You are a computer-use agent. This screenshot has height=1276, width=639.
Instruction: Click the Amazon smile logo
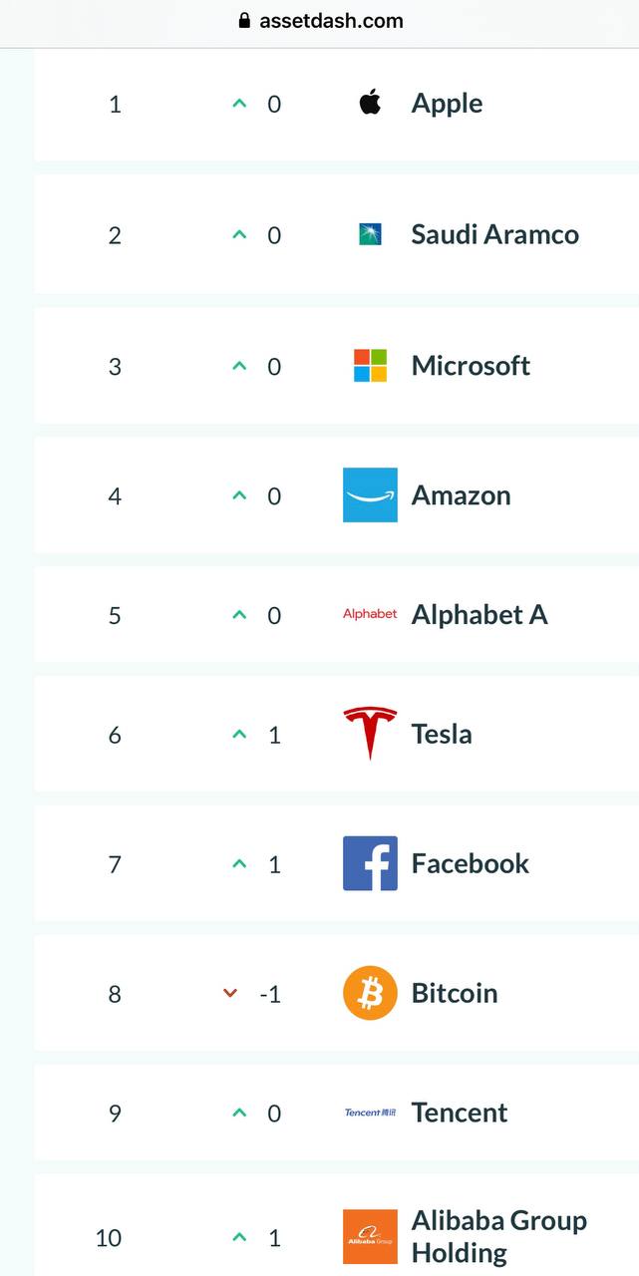(x=370, y=494)
